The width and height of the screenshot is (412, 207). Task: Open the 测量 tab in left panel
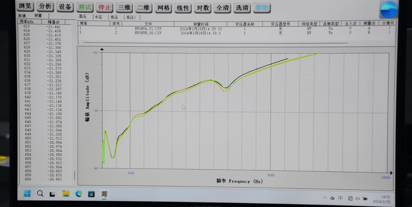38,16
